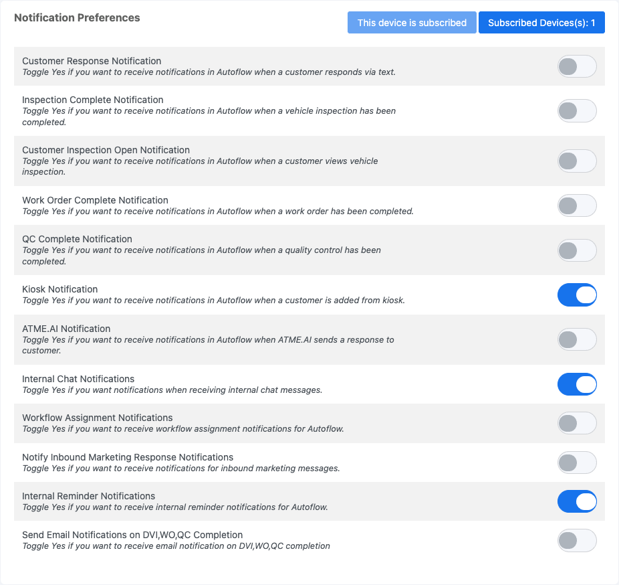Toggle Notify Inbound Marketing Response Notifications

pyautogui.click(x=576, y=463)
